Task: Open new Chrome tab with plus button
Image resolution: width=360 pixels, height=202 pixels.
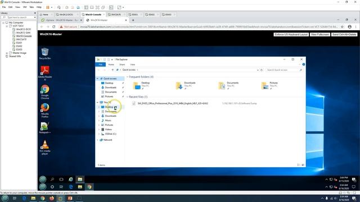Action: coord(133,20)
